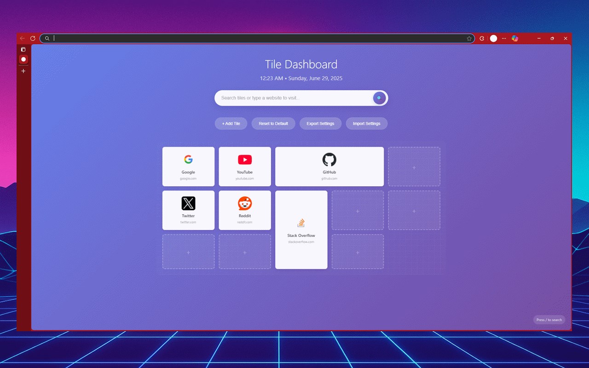Add a tile in the empty slot beside GitHub
The width and height of the screenshot is (589, 368).
coord(414,167)
